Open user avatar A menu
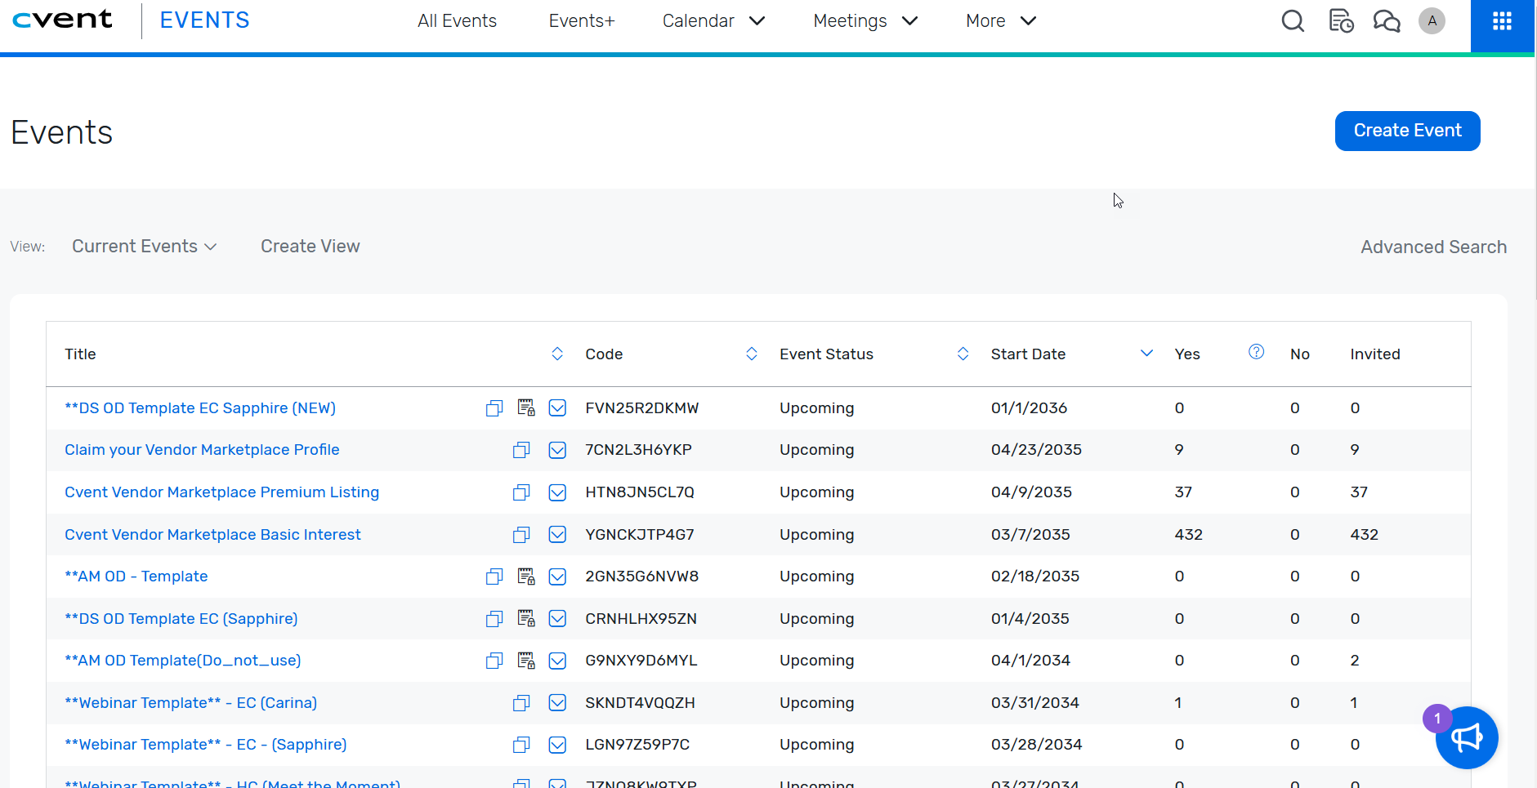This screenshot has height=788, width=1537. (1432, 20)
